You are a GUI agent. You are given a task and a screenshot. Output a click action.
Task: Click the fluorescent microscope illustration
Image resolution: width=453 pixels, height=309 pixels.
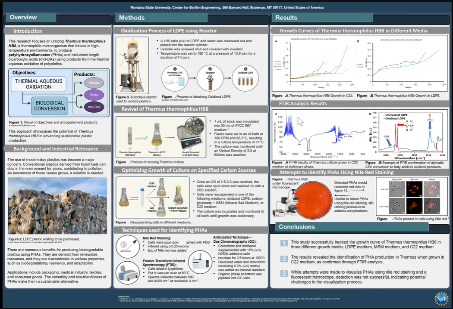[x=285, y=203]
